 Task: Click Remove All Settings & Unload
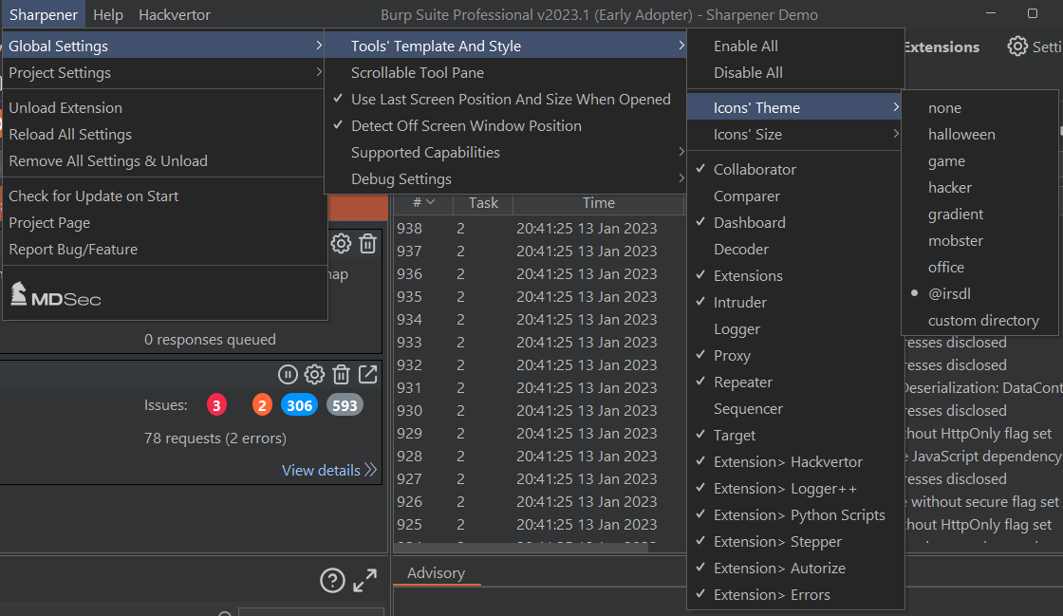tap(165, 160)
